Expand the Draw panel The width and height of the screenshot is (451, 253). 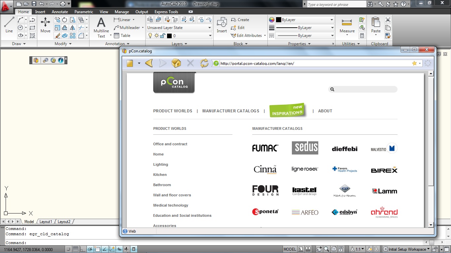point(19,43)
